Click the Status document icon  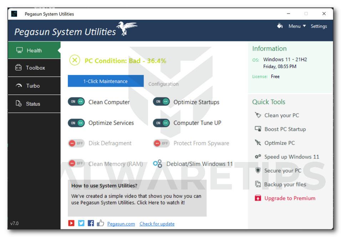[19, 104]
